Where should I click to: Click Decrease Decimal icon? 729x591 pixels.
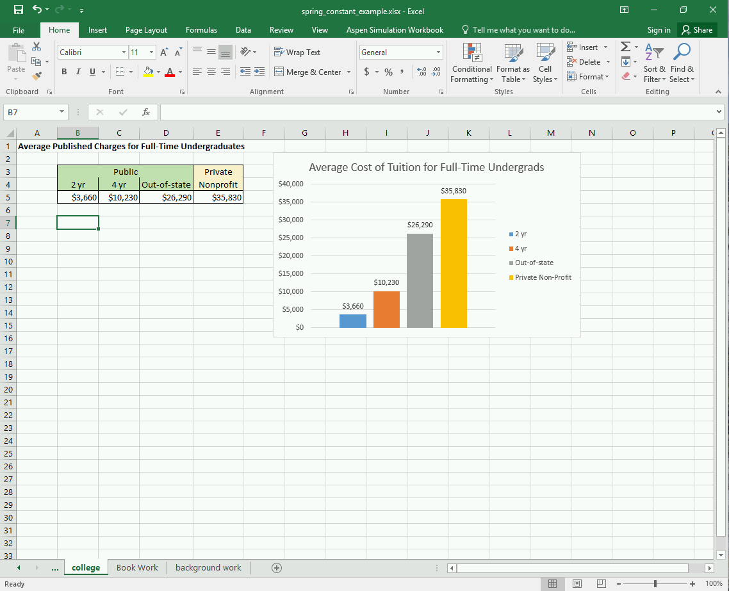click(436, 72)
